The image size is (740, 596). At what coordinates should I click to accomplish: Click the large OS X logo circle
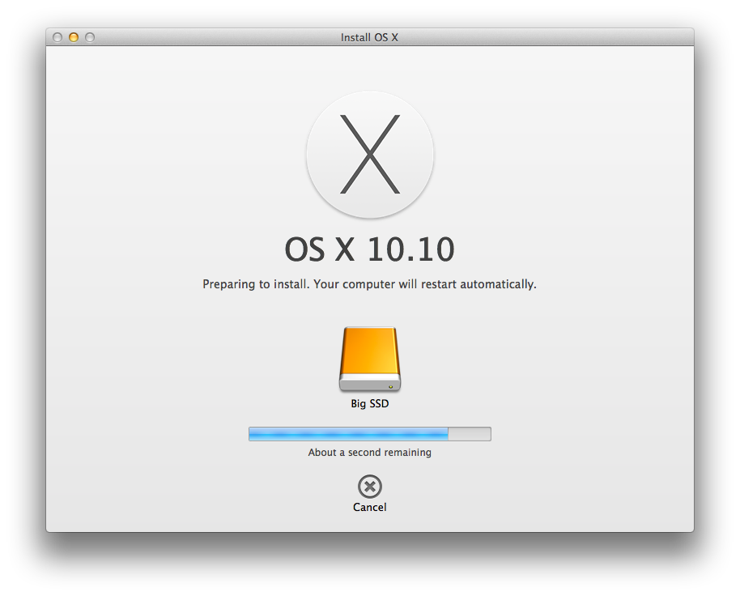tap(369, 155)
